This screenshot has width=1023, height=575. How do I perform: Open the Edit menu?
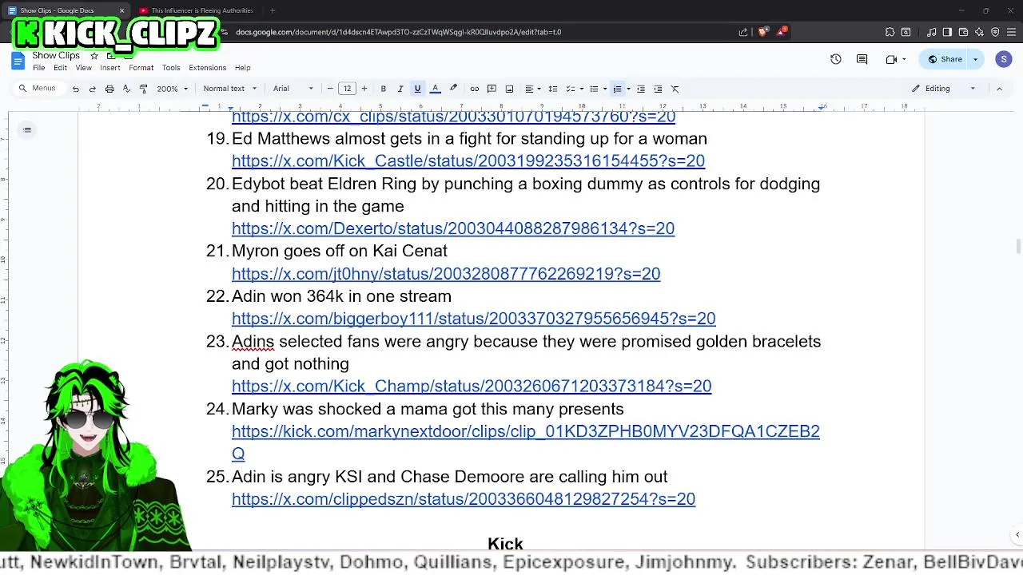click(x=60, y=68)
